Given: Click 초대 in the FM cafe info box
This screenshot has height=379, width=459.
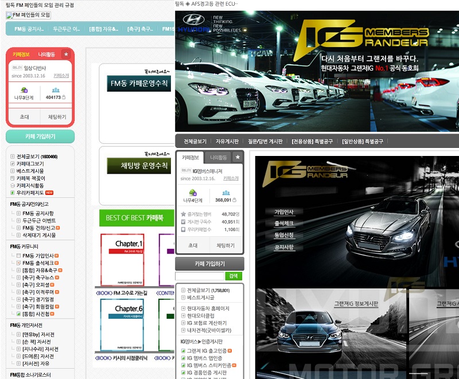Looking at the screenshot, I should click(24, 117).
